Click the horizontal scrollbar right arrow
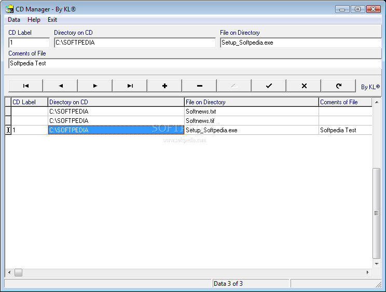Image resolution: width=386 pixels, height=292 pixels. tap(367, 272)
